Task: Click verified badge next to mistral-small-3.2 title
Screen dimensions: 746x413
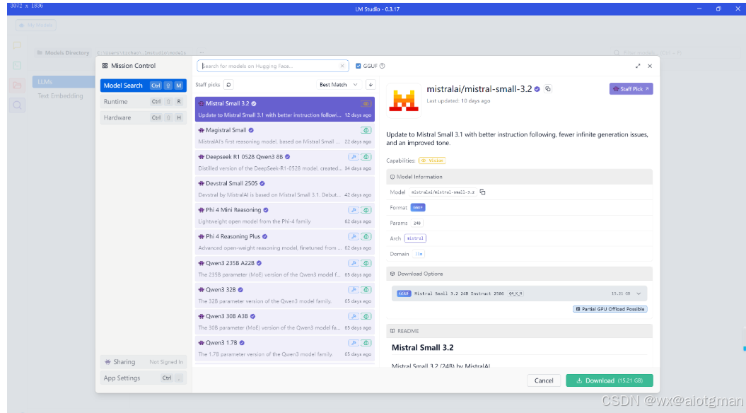Action: (537, 89)
